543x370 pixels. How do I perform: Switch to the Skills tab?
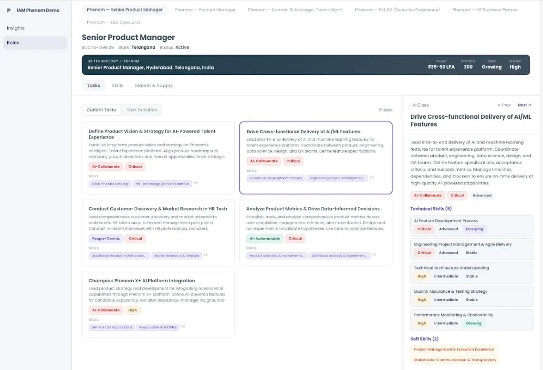coord(117,85)
